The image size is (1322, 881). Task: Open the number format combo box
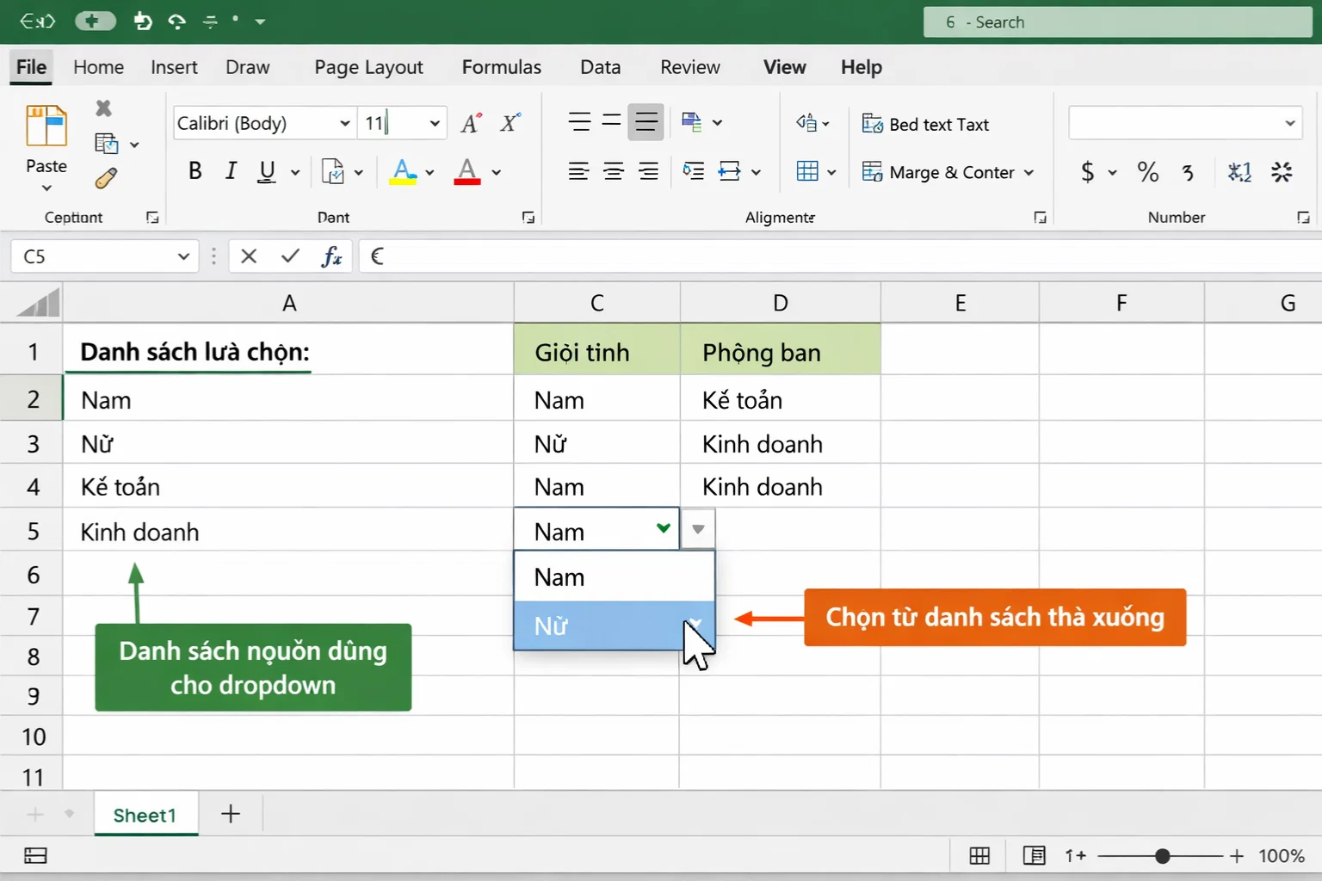pyautogui.click(x=1185, y=122)
